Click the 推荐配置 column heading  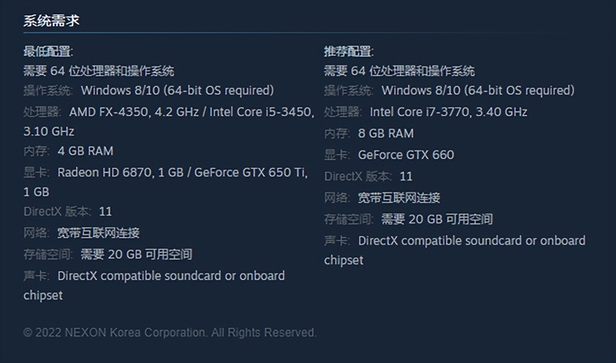coord(349,51)
